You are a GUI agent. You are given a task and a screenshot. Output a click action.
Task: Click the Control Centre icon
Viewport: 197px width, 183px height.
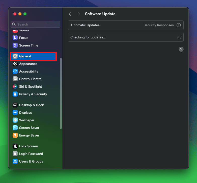[x=15, y=79]
